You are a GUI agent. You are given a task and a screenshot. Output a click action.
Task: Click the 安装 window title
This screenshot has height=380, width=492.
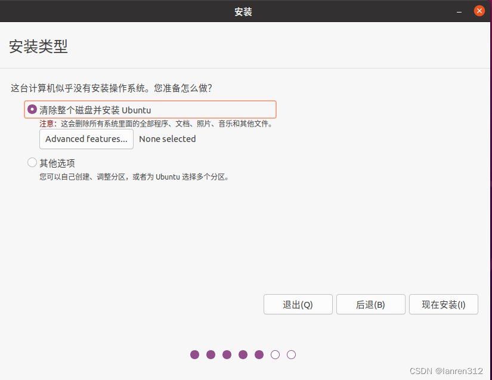243,11
